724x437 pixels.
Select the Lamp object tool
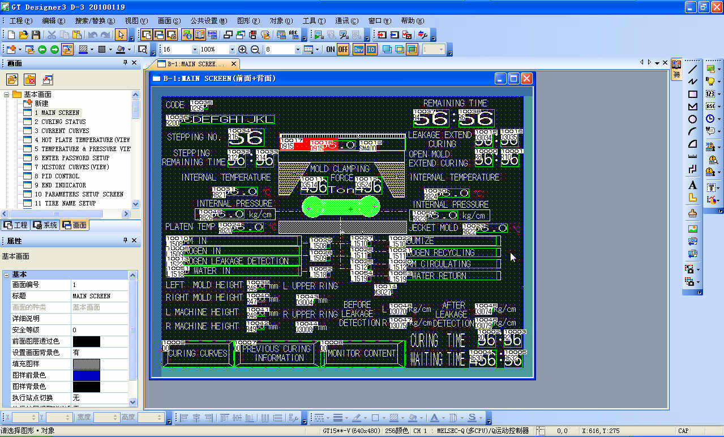coord(710,82)
